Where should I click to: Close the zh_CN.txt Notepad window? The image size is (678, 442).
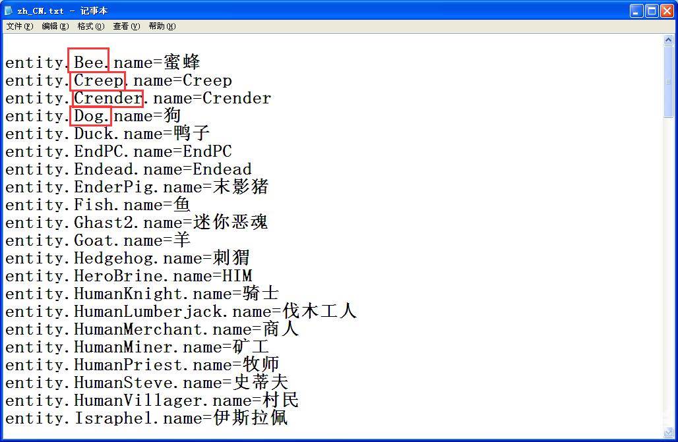(667, 11)
